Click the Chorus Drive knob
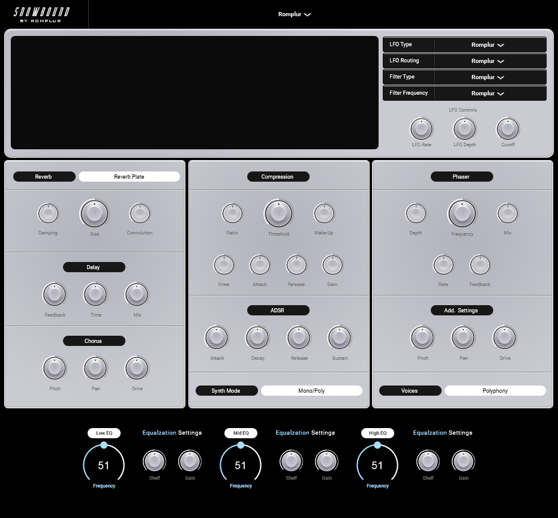This screenshot has width=558, height=518. tap(137, 368)
